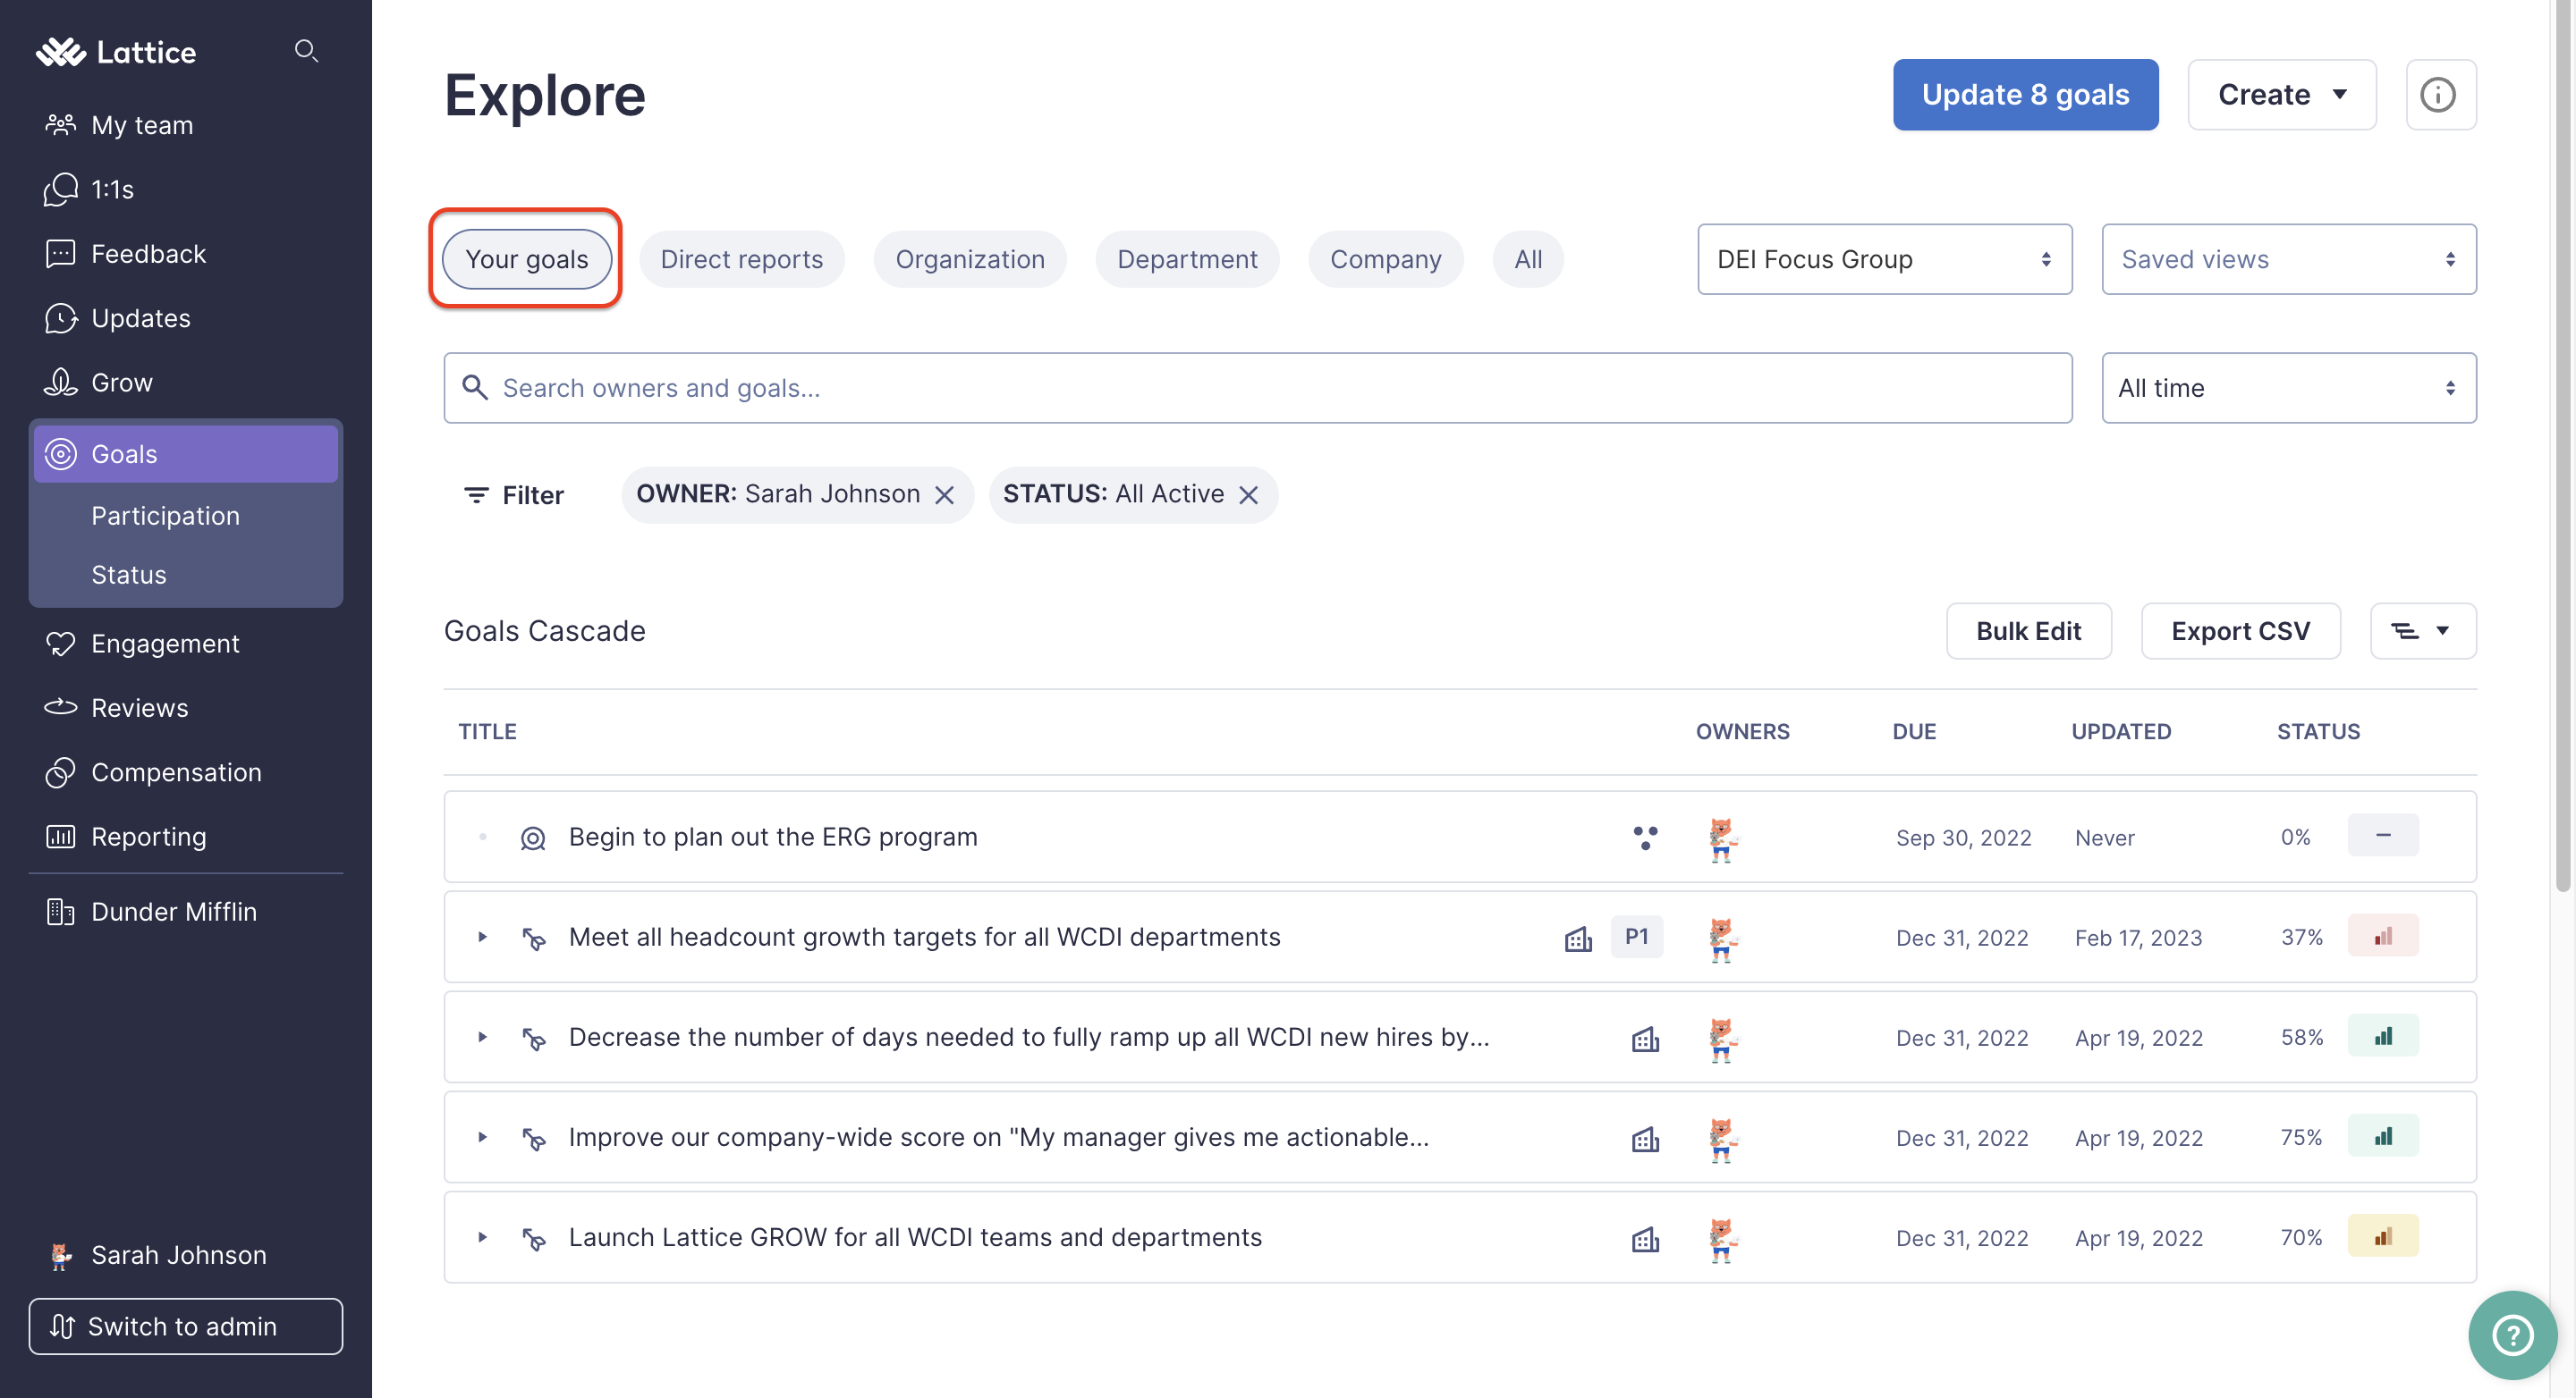2576x1398 pixels.
Task: Click the Export CSV button
Action: coord(2240,630)
